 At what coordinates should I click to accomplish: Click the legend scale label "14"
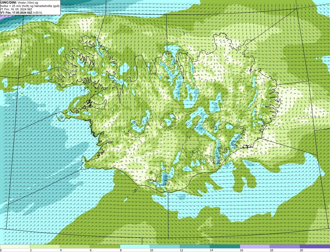[x=211, y=250]
